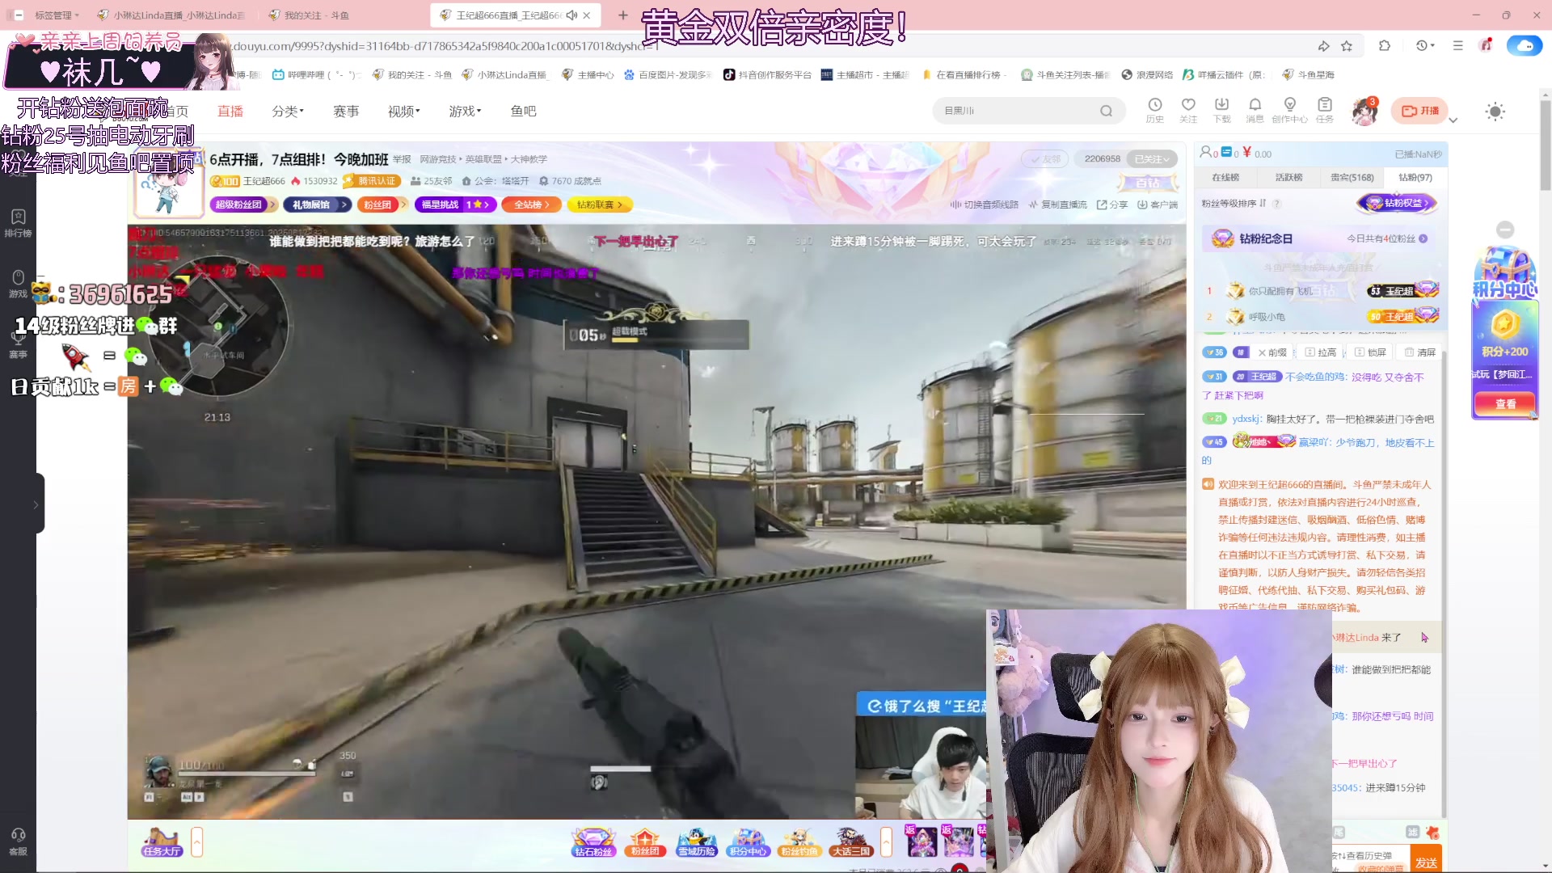This screenshot has height=873, width=1552.
Task: Toggle the 锁屏 chat lock
Action: [1371, 352]
